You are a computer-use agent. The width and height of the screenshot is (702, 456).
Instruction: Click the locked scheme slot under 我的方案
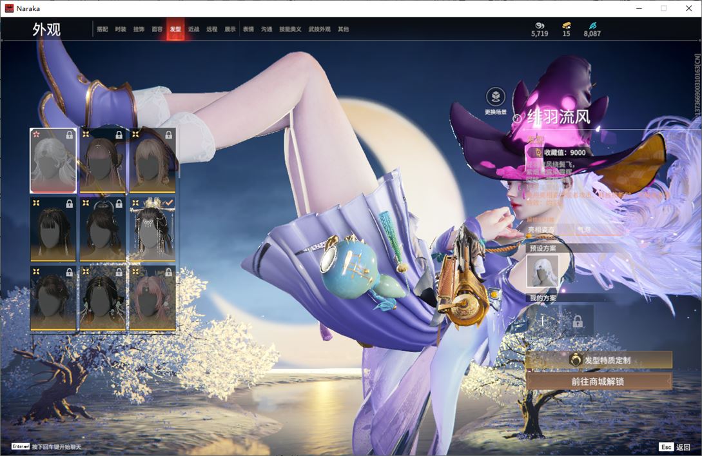(x=578, y=321)
